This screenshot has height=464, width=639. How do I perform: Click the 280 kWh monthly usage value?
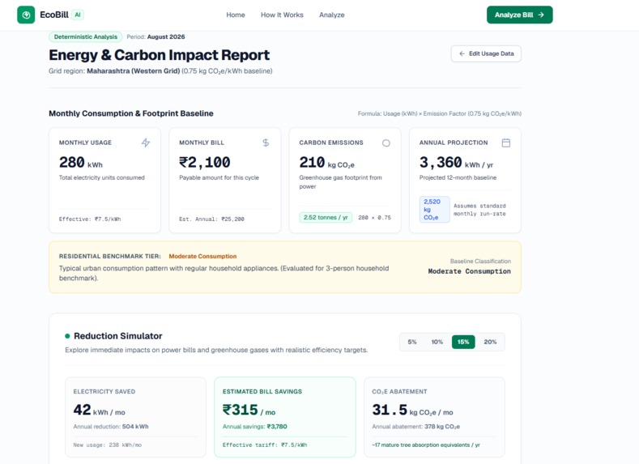click(81, 163)
